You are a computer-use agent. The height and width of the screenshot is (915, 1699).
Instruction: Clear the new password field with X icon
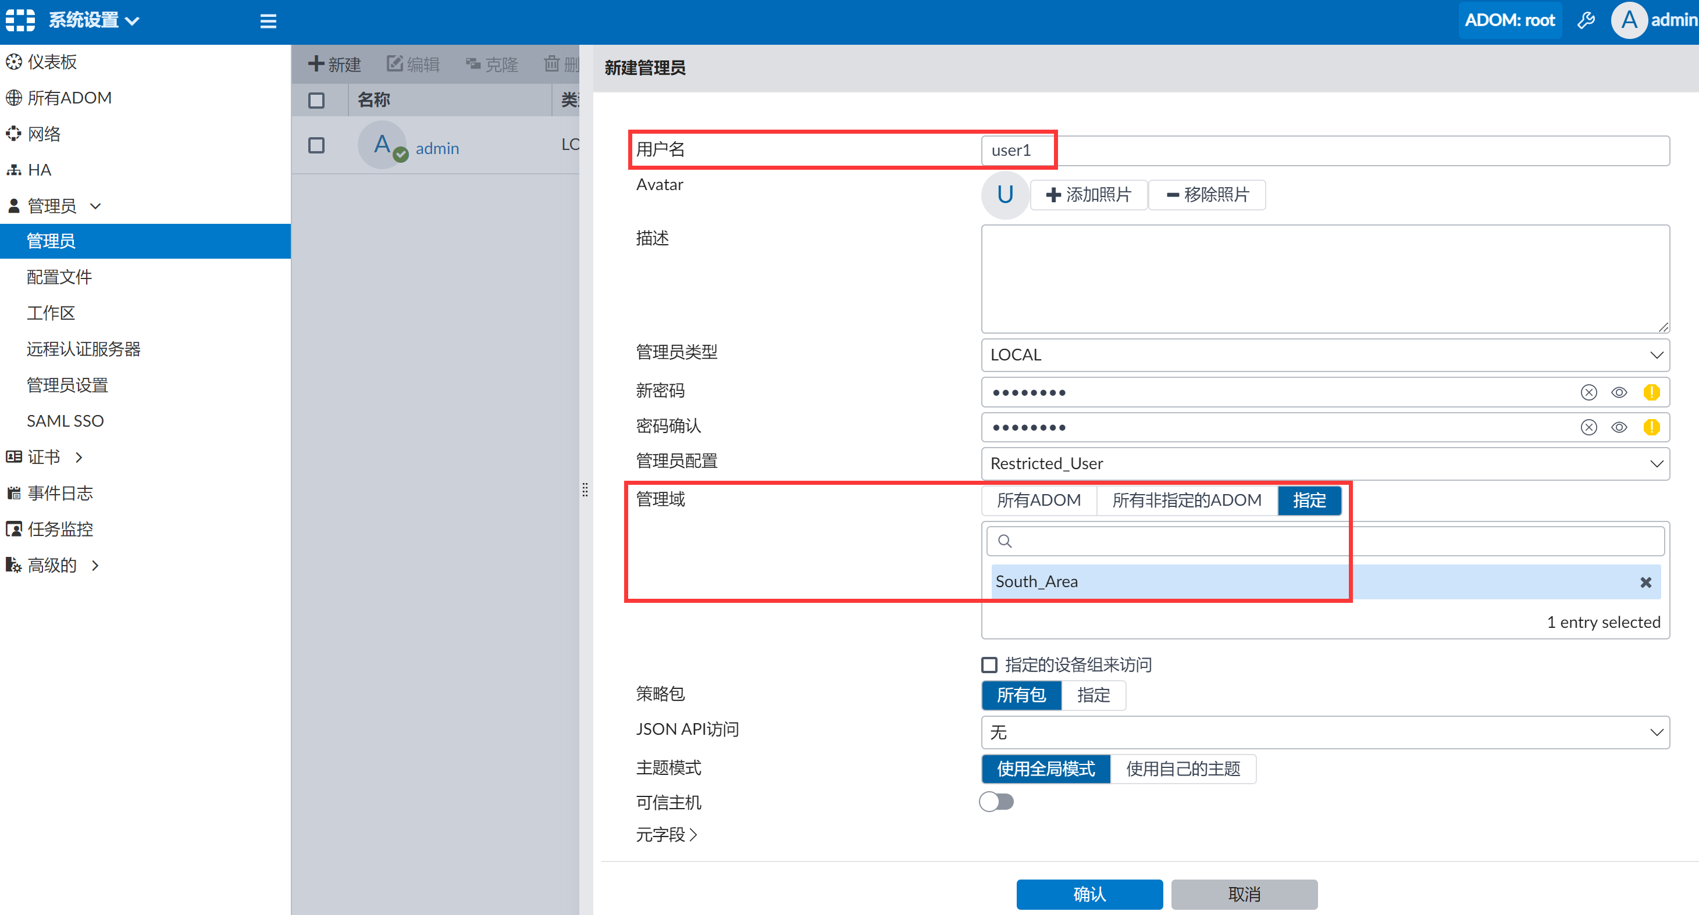(1588, 392)
